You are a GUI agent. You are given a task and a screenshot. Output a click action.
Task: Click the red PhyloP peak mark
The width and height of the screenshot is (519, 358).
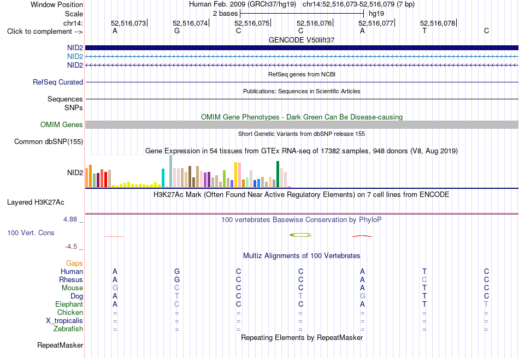(x=362, y=236)
